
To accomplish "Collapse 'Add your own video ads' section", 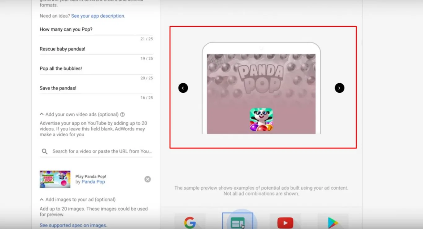I will (x=42, y=114).
